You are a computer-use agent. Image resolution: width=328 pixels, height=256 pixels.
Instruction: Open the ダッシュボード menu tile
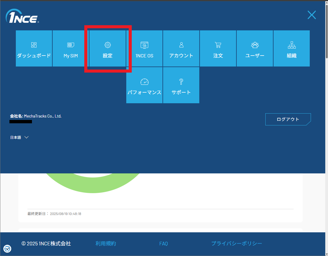click(34, 49)
